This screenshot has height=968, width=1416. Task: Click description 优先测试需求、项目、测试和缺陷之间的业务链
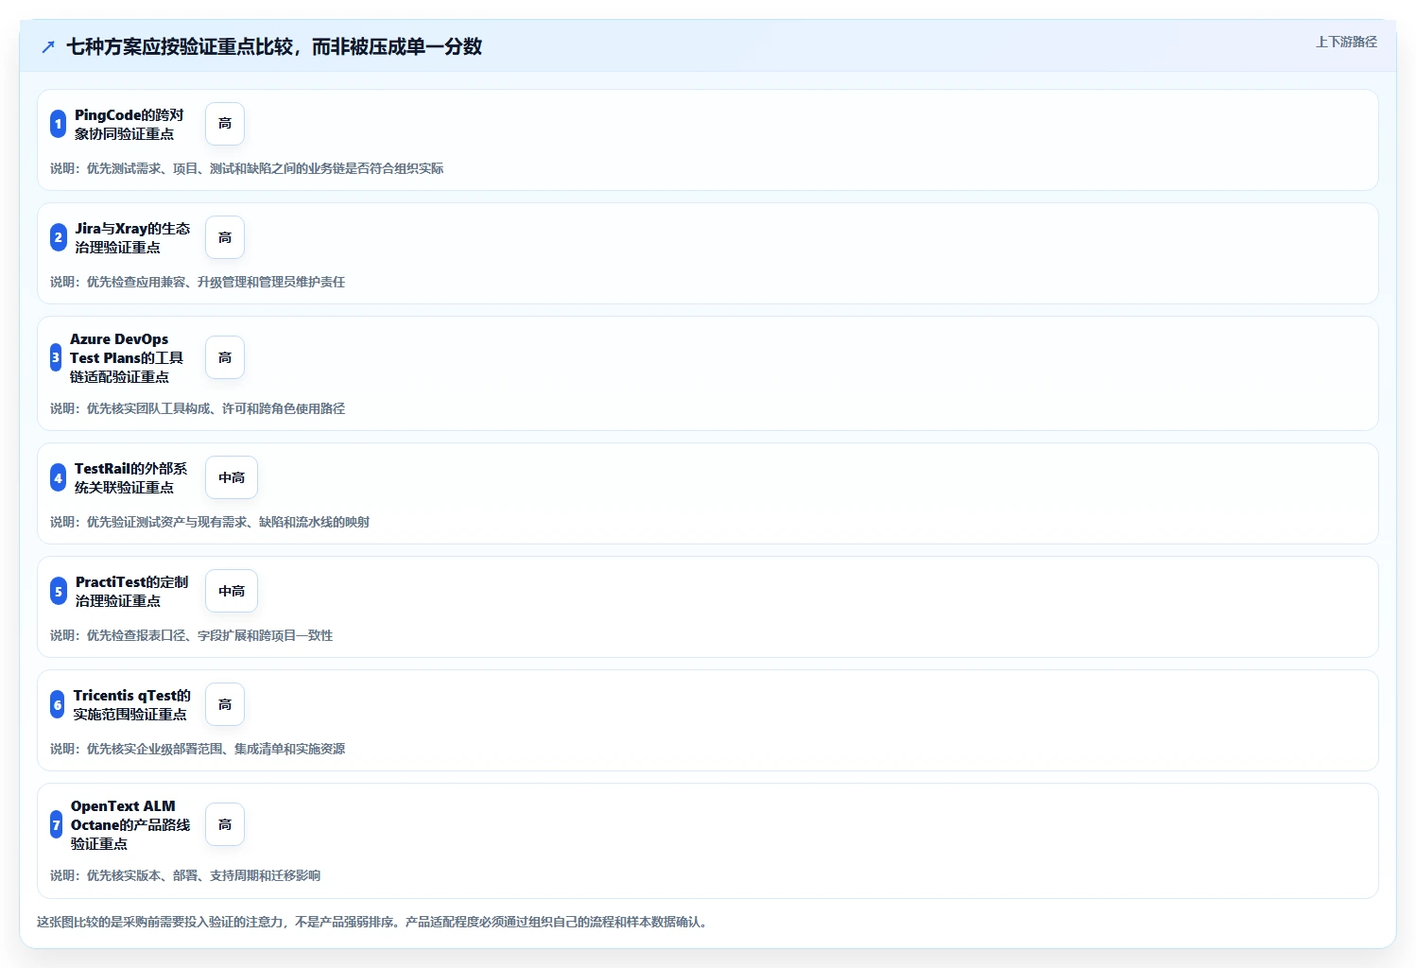247,168
